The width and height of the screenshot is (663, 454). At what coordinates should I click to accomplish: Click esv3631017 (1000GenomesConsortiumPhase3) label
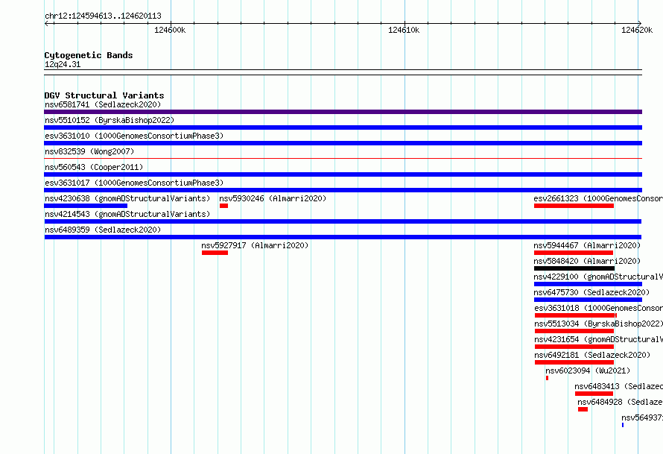[134, 183]
